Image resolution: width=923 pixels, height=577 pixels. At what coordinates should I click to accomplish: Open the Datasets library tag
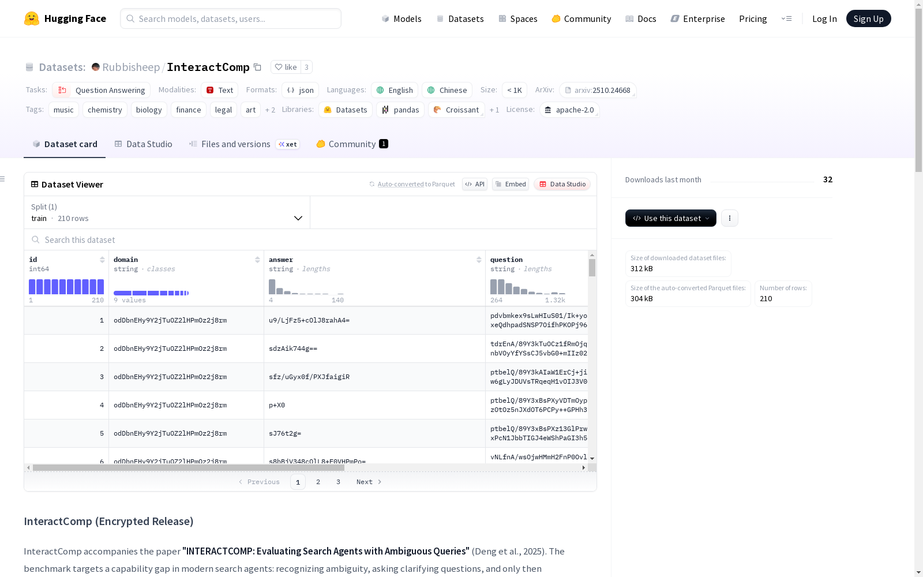click(x=346, y=110)
